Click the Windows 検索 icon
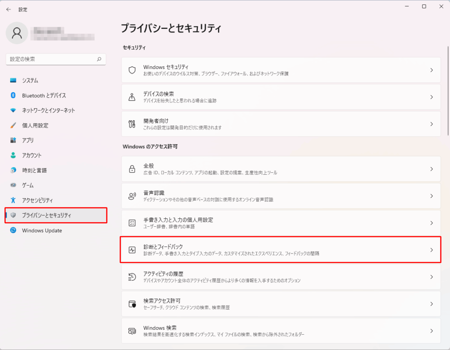This screenshot has width=450, height=350. click(132, 331)
